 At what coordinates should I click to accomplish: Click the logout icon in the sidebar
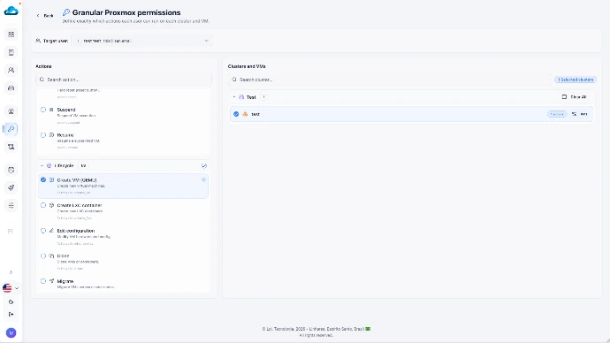tap(11, 314)
